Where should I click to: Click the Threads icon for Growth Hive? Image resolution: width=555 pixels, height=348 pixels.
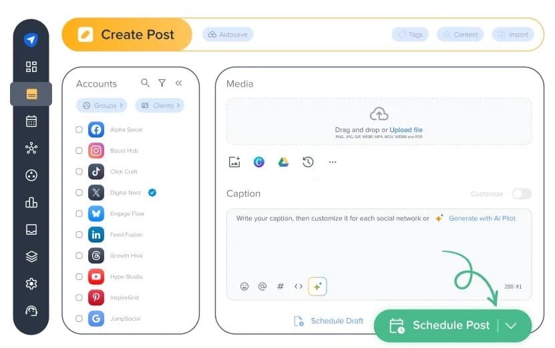tap(96, 256)
